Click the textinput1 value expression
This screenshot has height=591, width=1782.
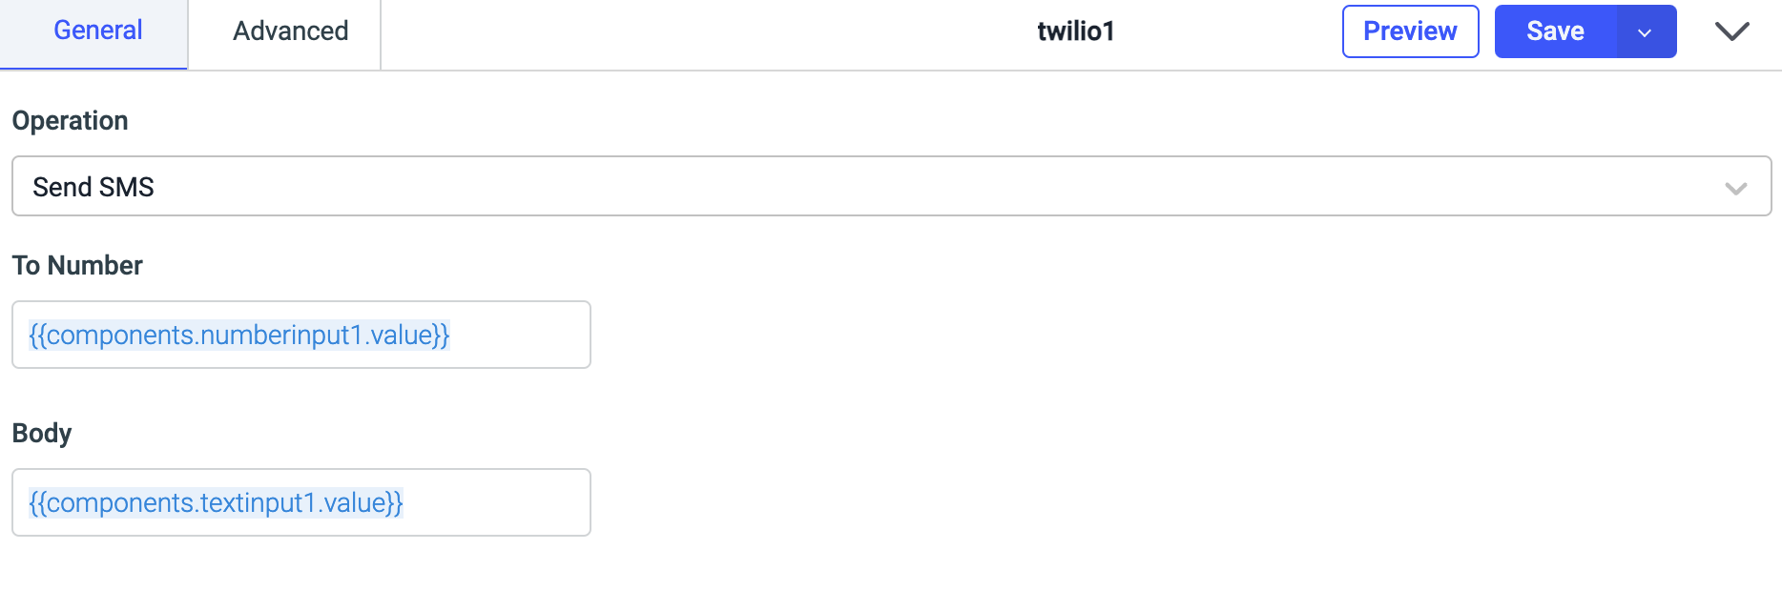[216, 503]
